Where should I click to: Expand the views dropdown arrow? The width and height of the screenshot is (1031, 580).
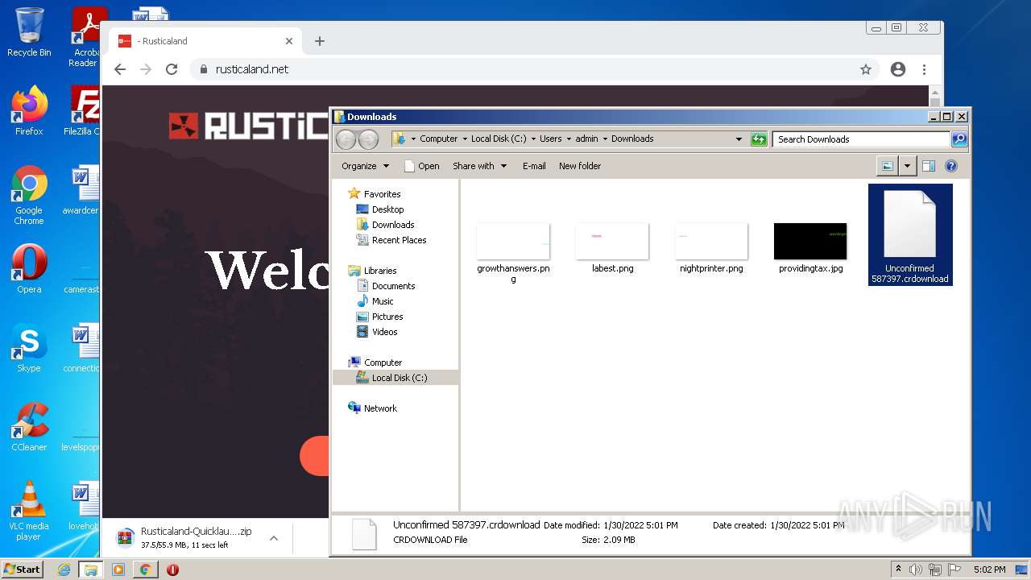pos(907,166)
